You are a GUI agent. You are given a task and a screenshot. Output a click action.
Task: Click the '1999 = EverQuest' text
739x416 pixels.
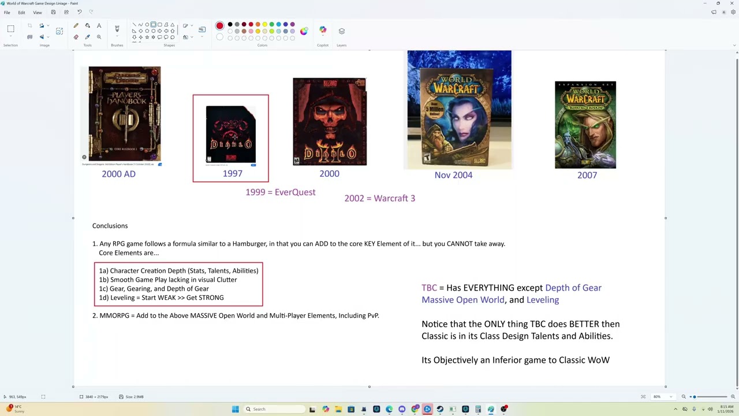click(281, 192)
